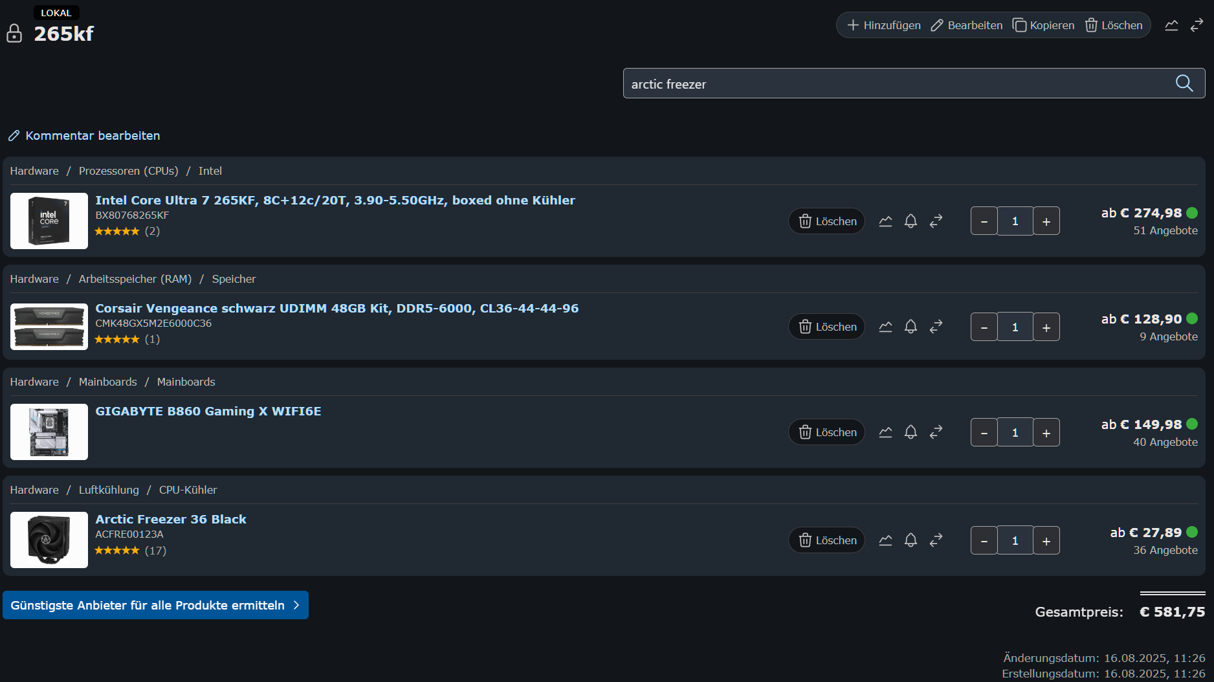Show price chart for Corsair Vengeance RAM
The width and height of the screenshot is (1214, 682).
(885, 327)
